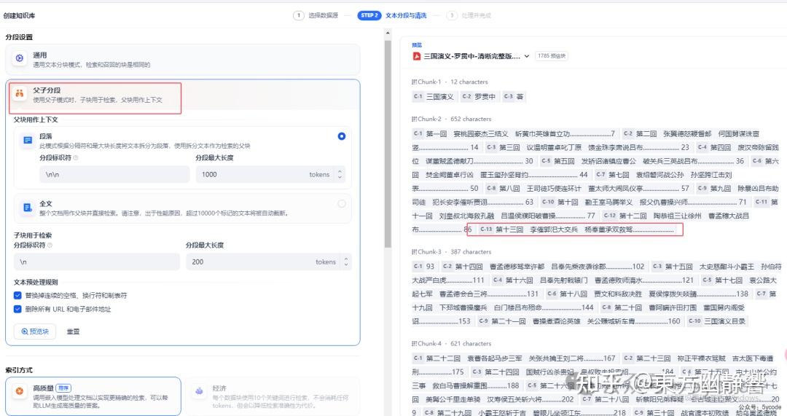Click the C-1 三国演义 chunk tag
The height and width of the screenshot is (416, 787).
point(434,96)
